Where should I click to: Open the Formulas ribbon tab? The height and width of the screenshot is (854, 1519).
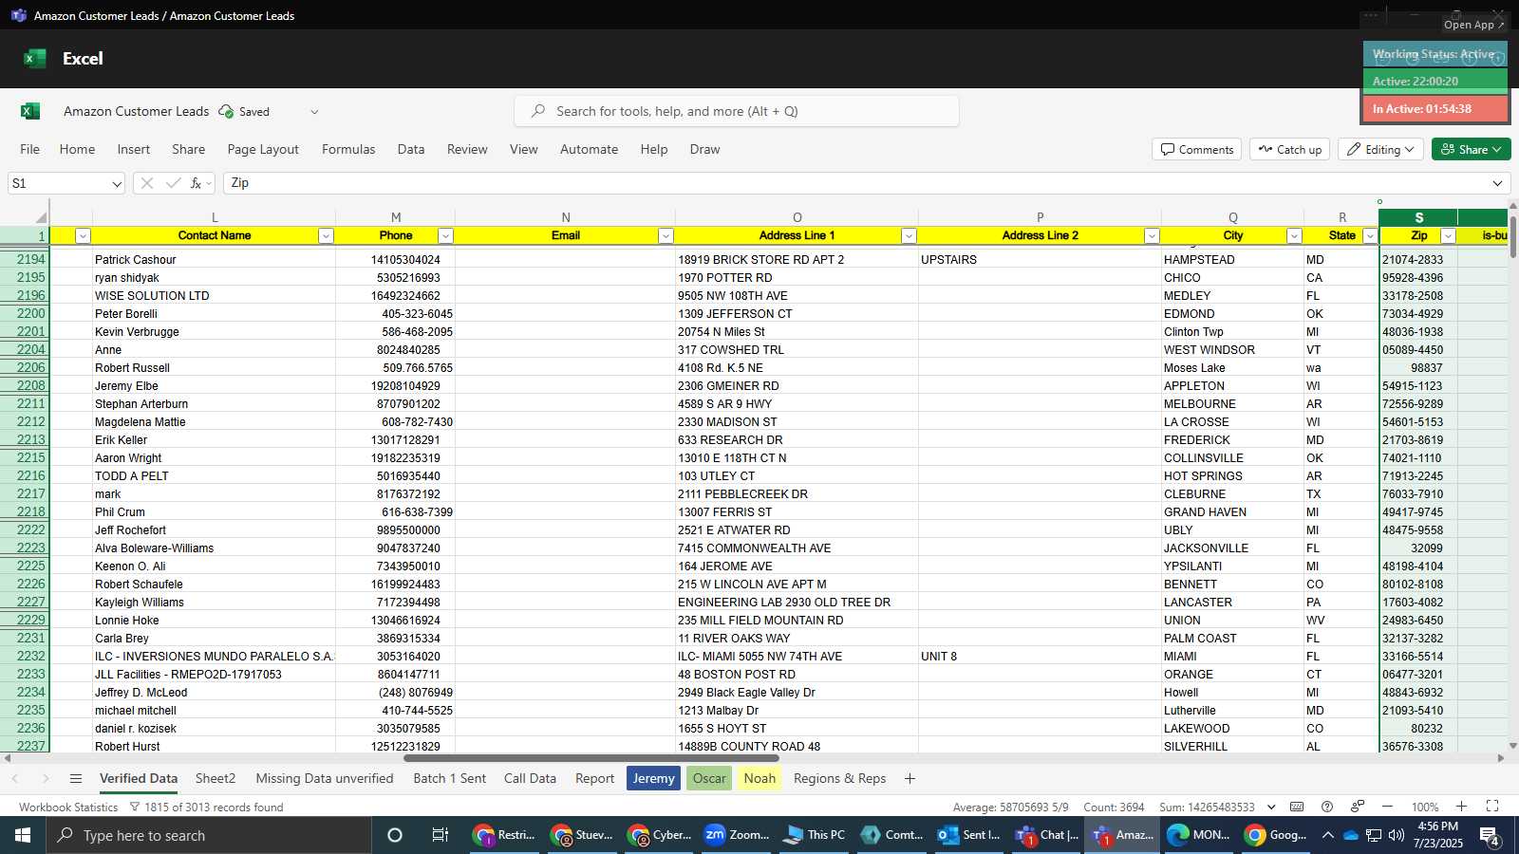348,149
